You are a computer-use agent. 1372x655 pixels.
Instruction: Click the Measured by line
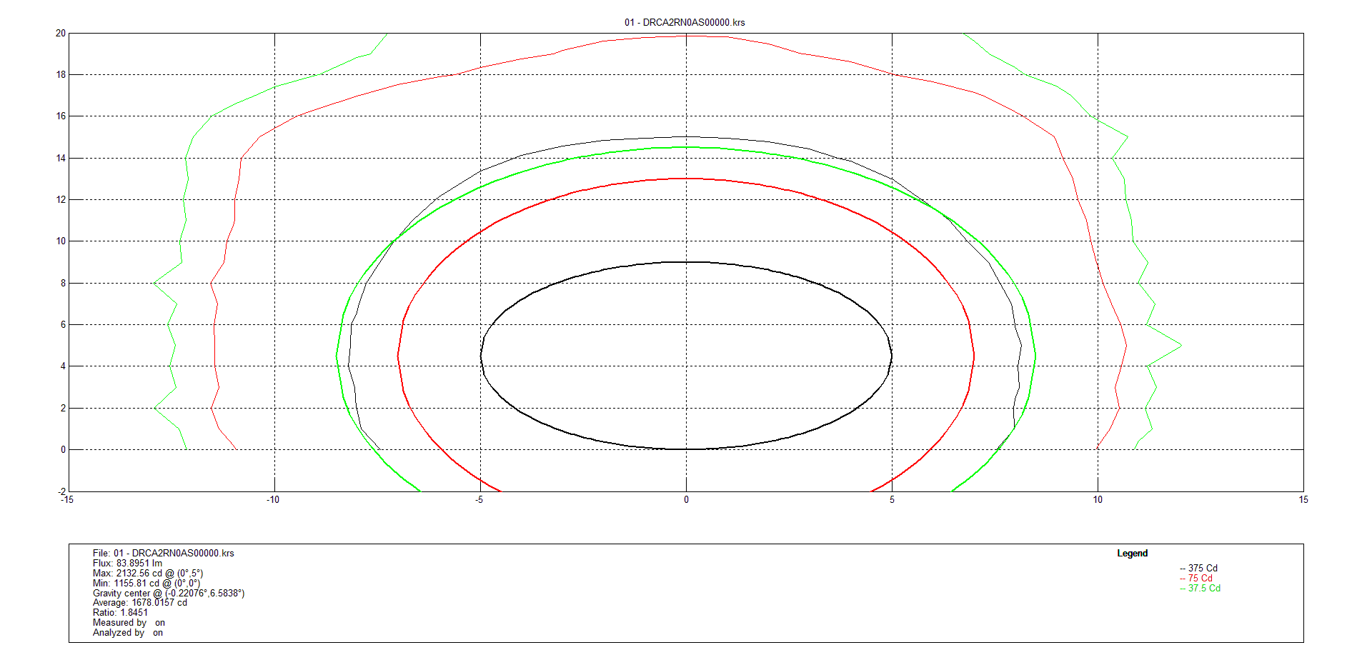(129, 623)
